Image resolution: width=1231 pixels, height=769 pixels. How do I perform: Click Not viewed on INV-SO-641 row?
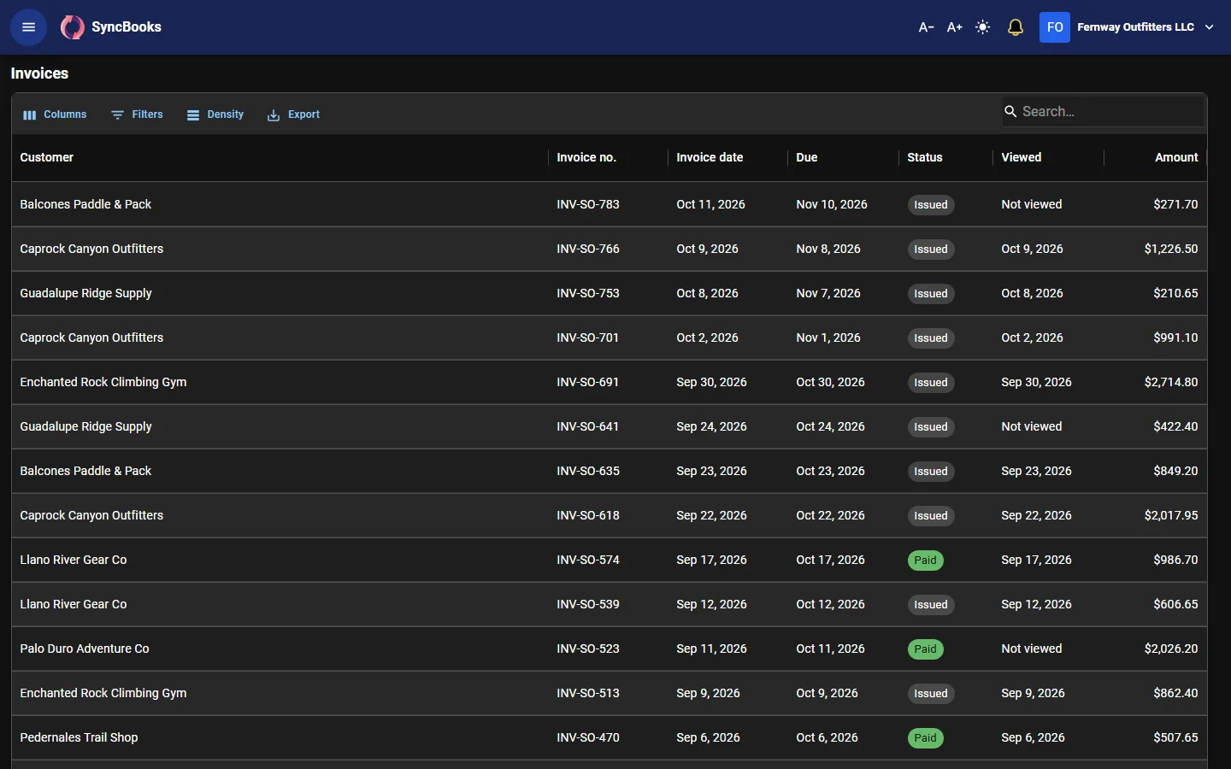click(x=1031, y=426)
